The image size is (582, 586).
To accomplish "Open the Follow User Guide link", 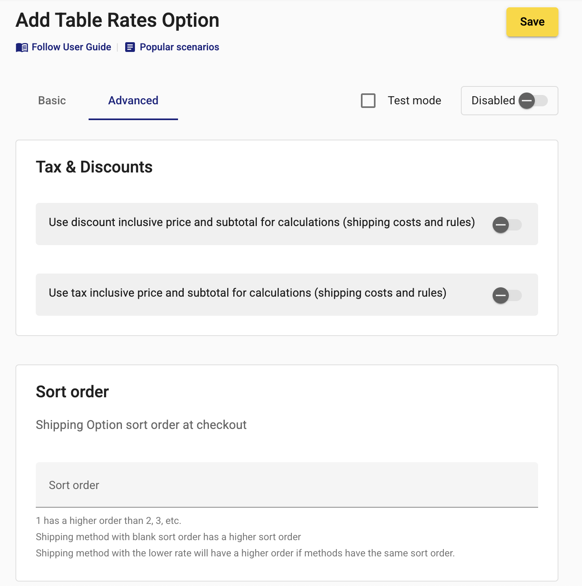I will (x=72, y=47).
